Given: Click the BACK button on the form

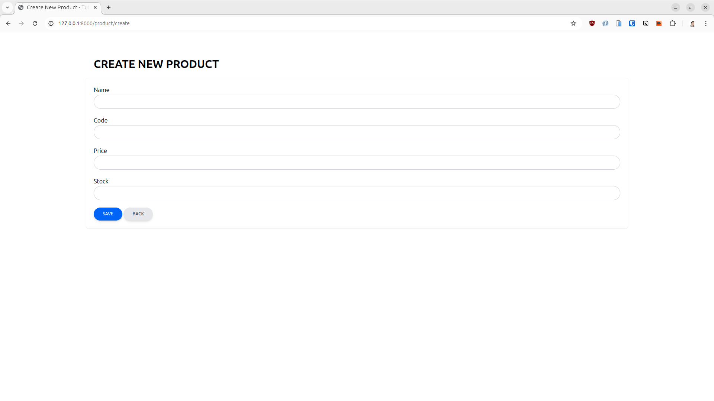Looking at the screenshot, I should tap(138, 214).
